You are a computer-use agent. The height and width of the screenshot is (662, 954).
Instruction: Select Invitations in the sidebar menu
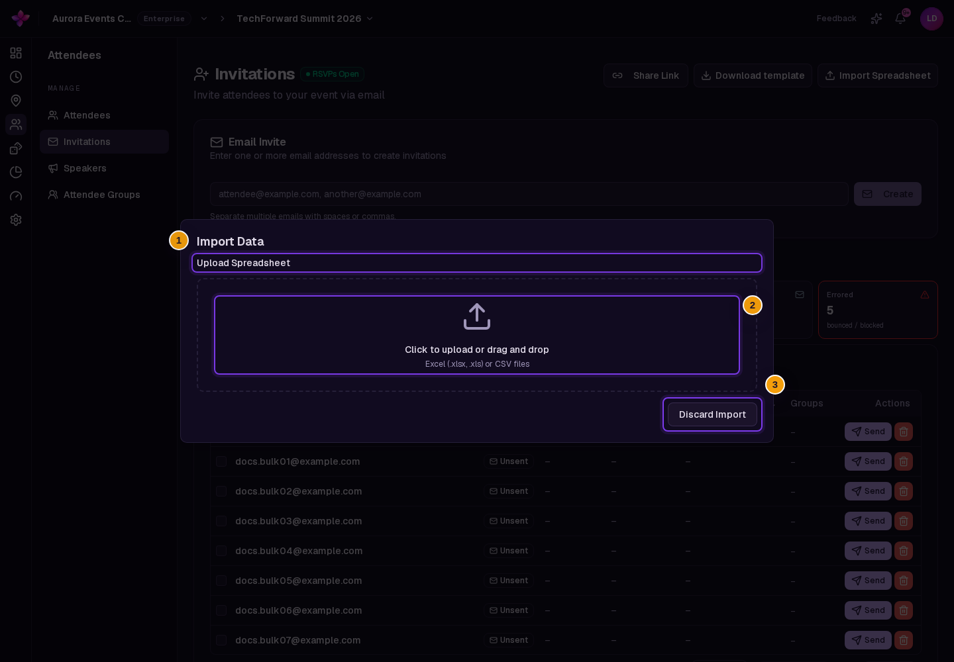(x=104, y=142)
